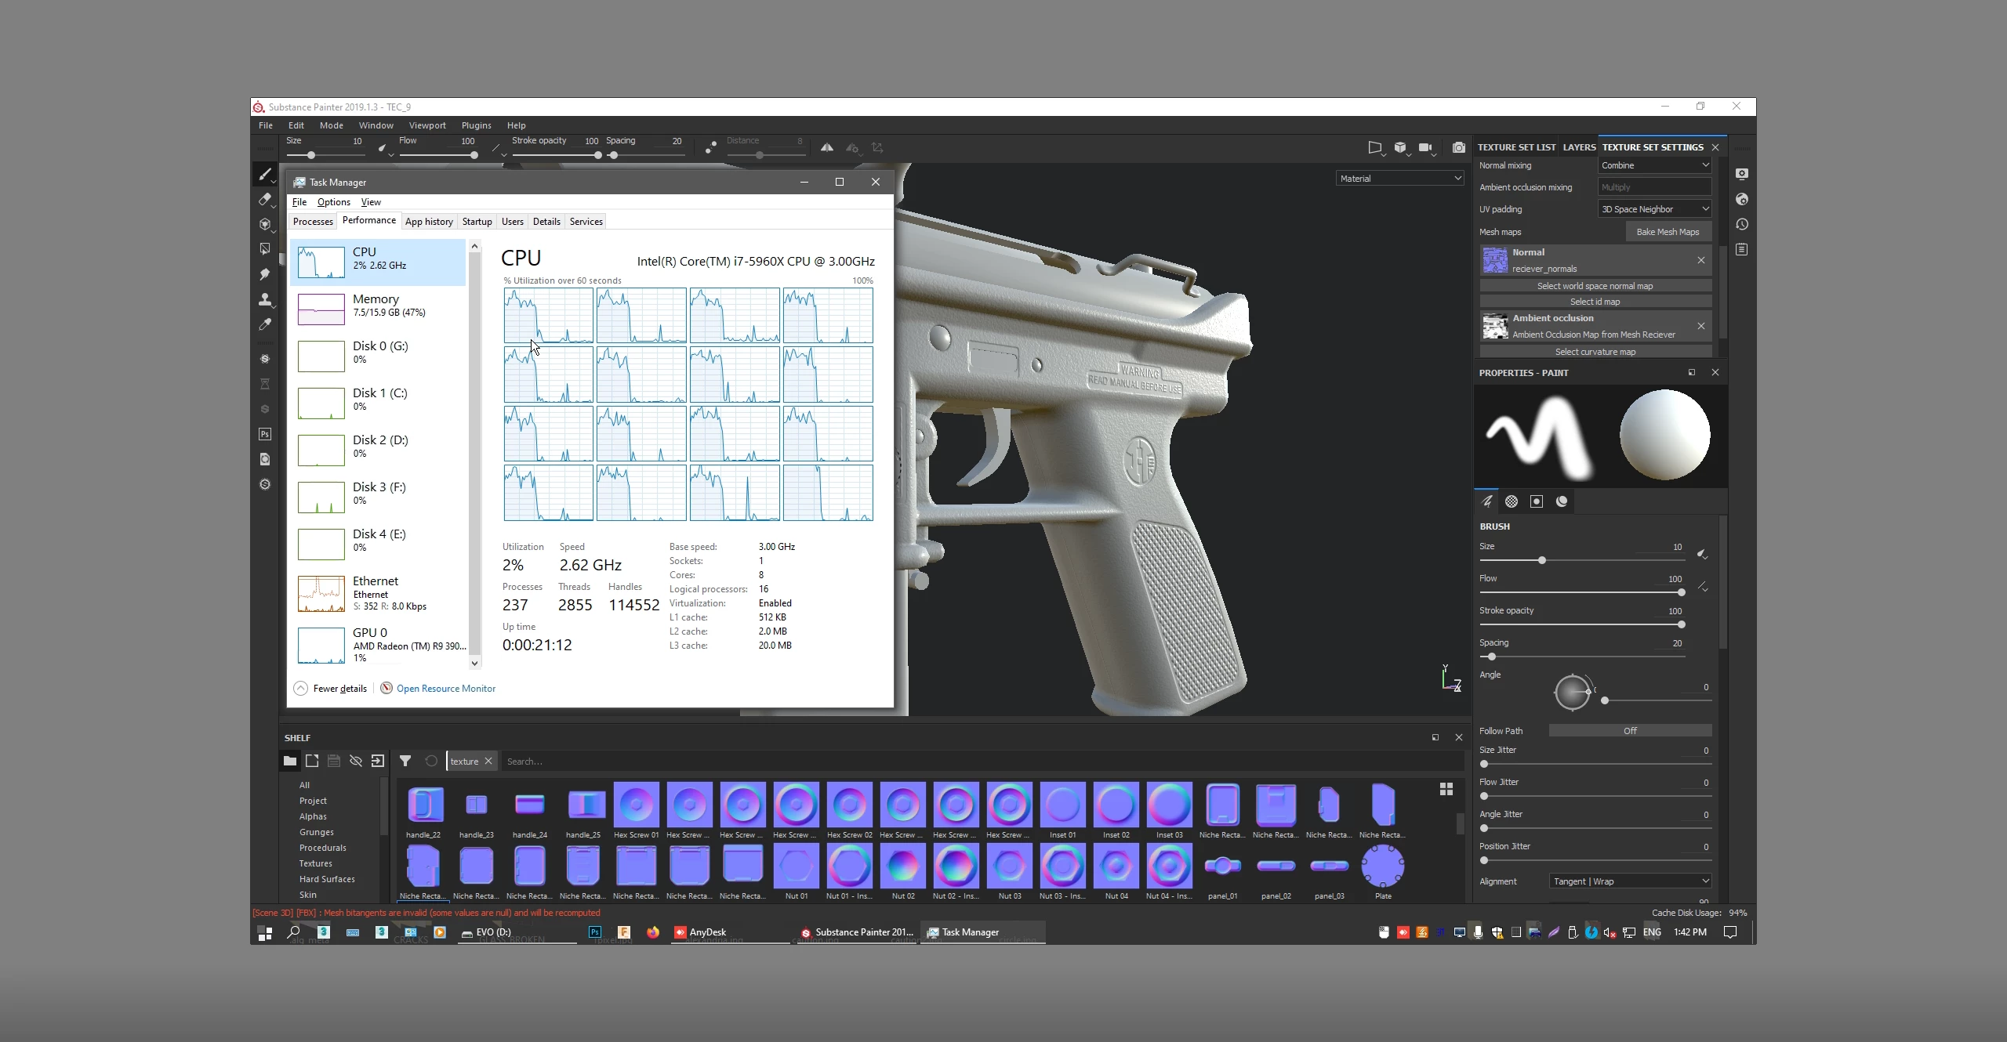Click the Bake Mesh Maps button
The height and width of the screenshot is (1042, 2007).
1668,232
